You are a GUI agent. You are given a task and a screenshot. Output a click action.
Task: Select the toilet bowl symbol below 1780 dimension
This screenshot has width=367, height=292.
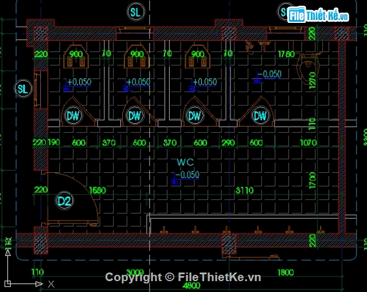[307, 68]
